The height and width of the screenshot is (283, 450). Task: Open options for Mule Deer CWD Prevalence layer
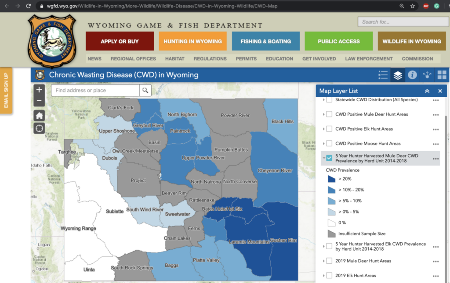(x=435, y=159)
